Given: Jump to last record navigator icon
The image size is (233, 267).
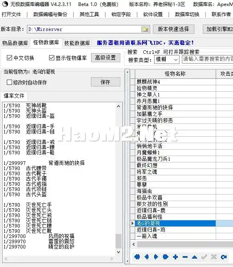Looking at the screenshot, I should click(x=165, y=257).
